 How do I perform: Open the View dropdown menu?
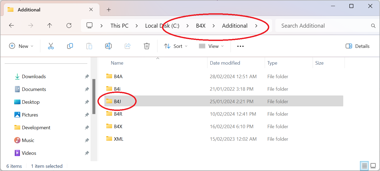[x=211, y=46]
